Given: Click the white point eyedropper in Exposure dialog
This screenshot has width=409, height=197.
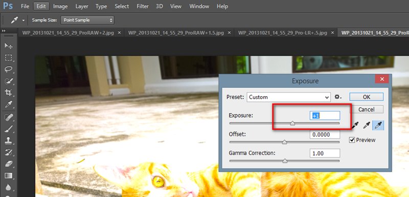Looking at the screenshot, I should click(x=378, y=125).
